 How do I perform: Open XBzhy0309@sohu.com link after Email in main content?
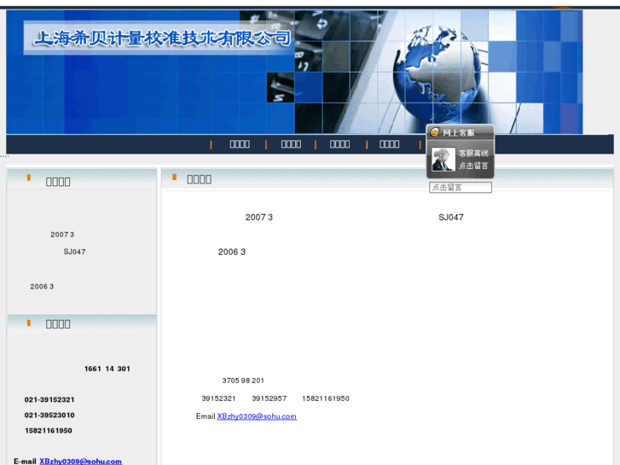[x=257, y=416]
